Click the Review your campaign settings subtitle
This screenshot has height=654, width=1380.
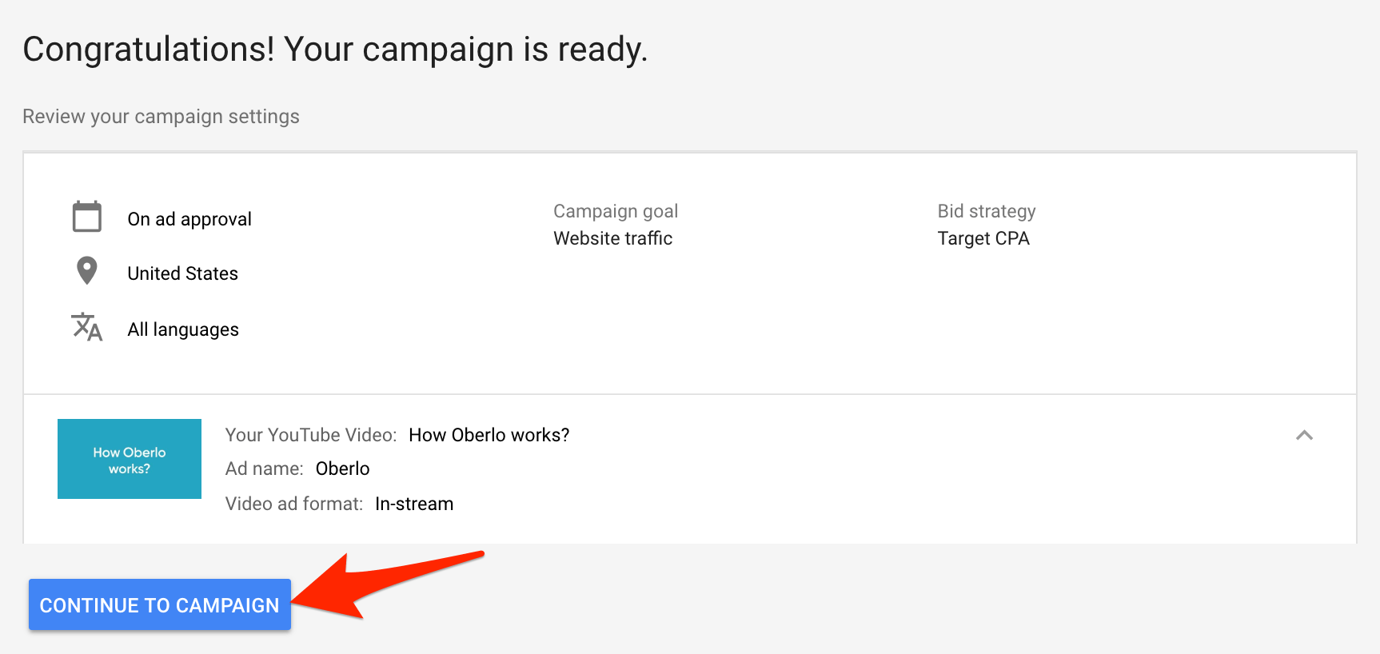click(x=162, y=117)
